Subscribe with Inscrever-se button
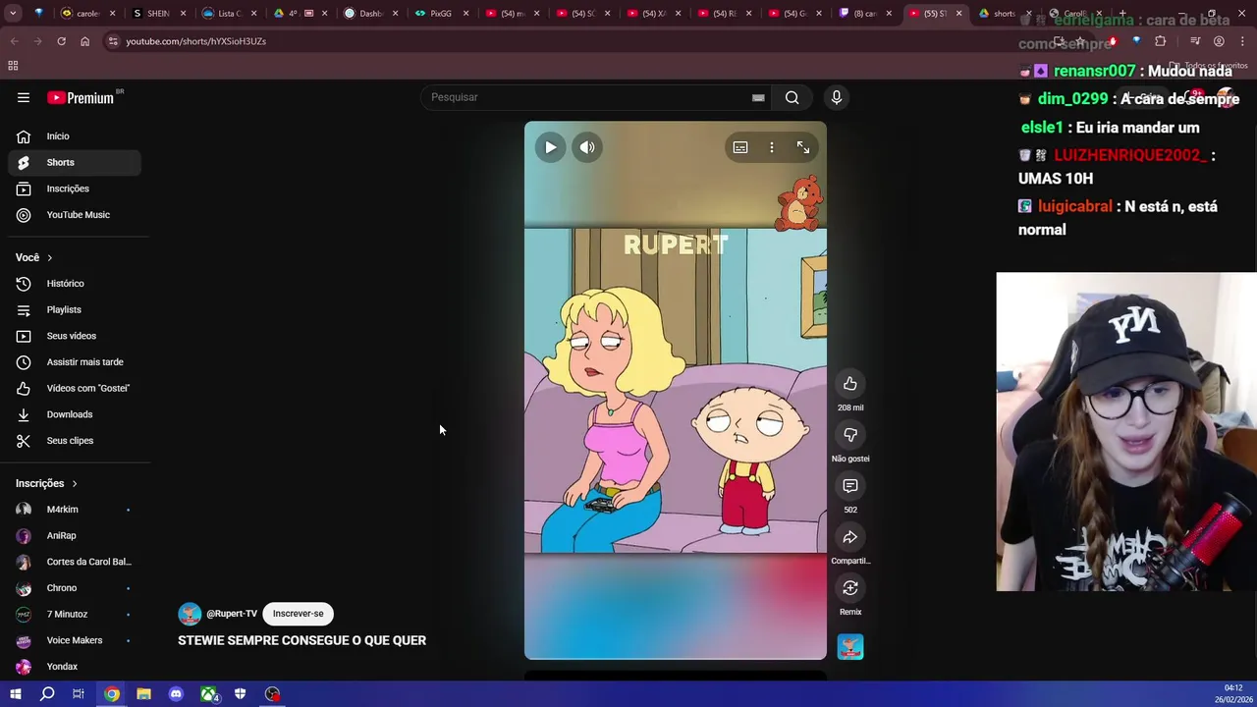The image size is (1257, 707). pos(298,614)
